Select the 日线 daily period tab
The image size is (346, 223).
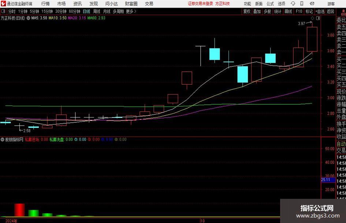click(x=86, y=11)
